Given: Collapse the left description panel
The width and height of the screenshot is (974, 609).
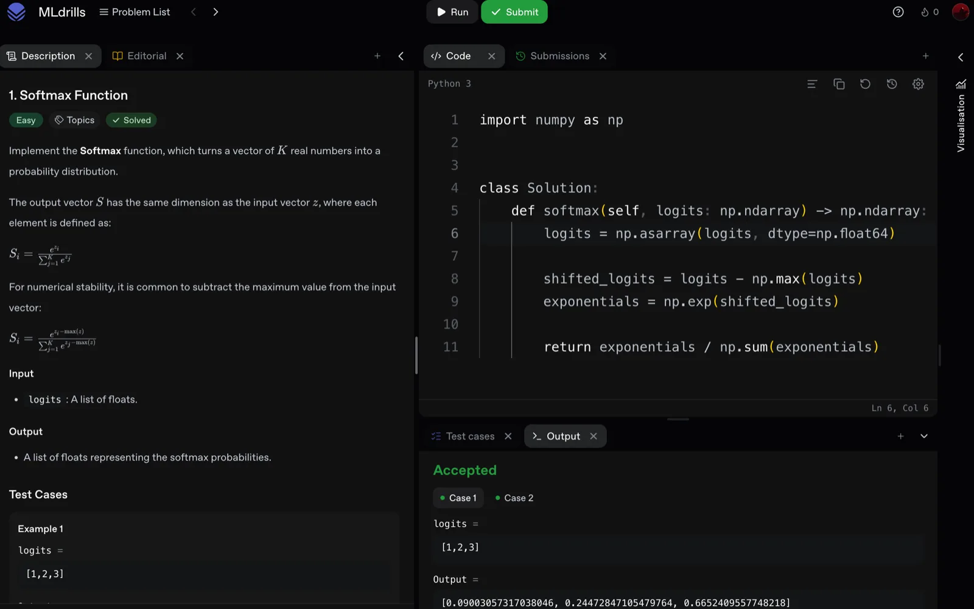Looking at the screenshot, I should coord(401,56).
